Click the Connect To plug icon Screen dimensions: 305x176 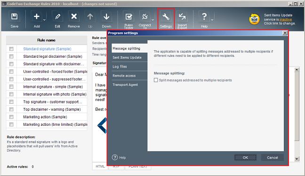coord(144,17)
